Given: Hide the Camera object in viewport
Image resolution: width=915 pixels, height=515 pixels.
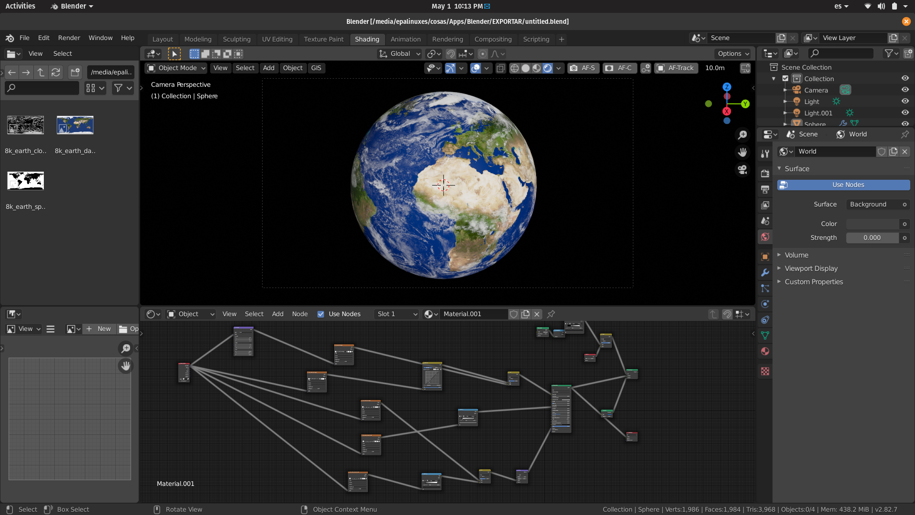Looking at the screenshot, I should 905,90.
